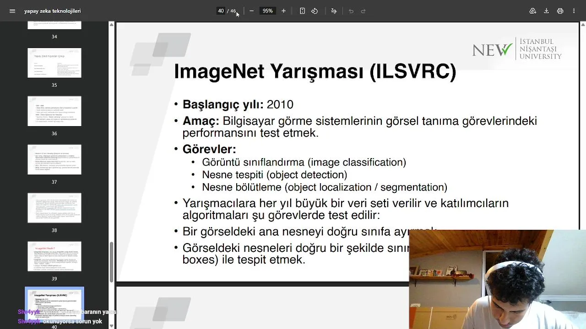The width and height of the screenshot is (586, 329).
Task: Open page 38 thumbnail
Action: click(x=54, y=208)
